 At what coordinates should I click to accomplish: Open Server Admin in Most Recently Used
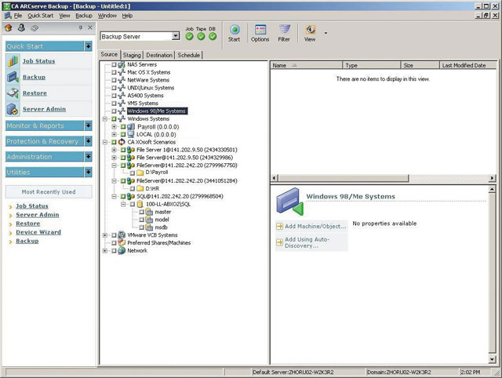38,215
